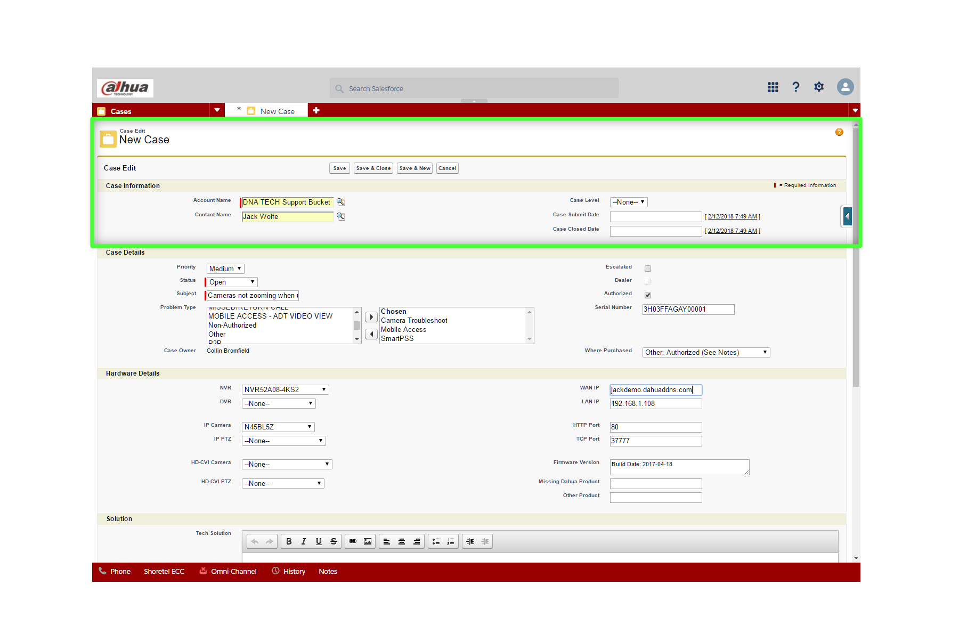Open the Setup gear menu
The height and width of the screenshot is (642, 959).
[x=819, y=87]
